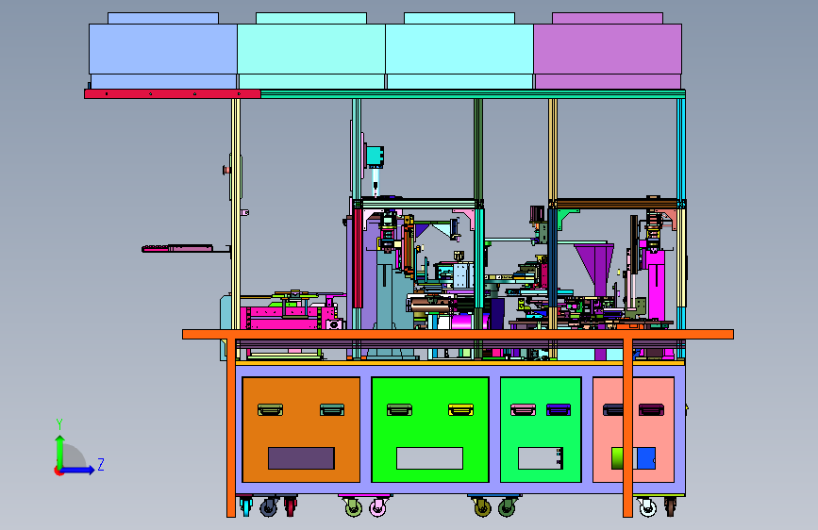Image resolution: width=818 pixels, height=530 pixels.
Task: Select the red beam under the blue top unit
Action: point(173,94)
